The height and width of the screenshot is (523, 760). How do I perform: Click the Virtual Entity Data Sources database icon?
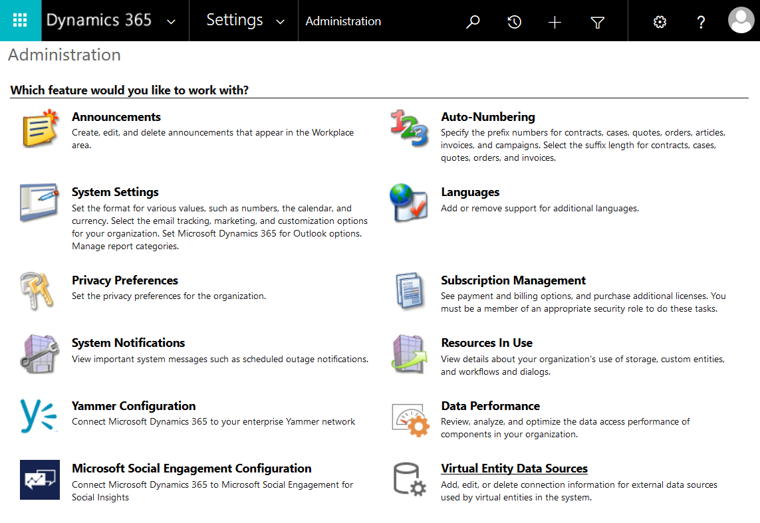[410, 479]
